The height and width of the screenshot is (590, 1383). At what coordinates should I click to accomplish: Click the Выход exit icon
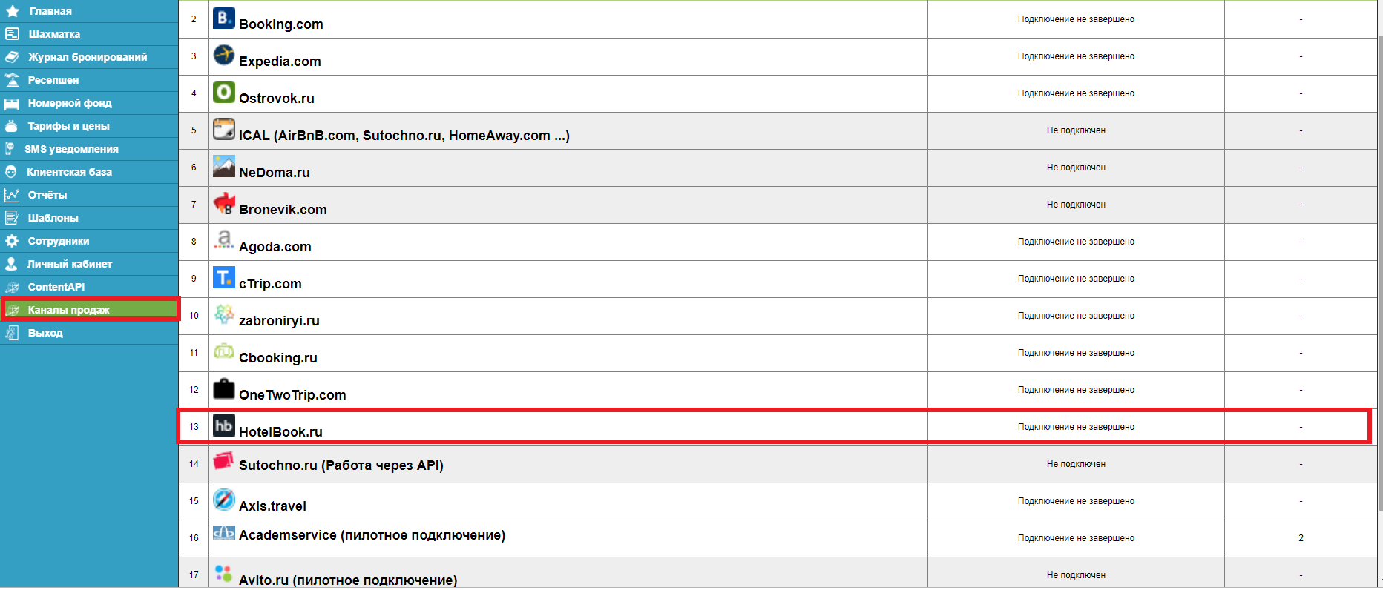tap(12, 333)
